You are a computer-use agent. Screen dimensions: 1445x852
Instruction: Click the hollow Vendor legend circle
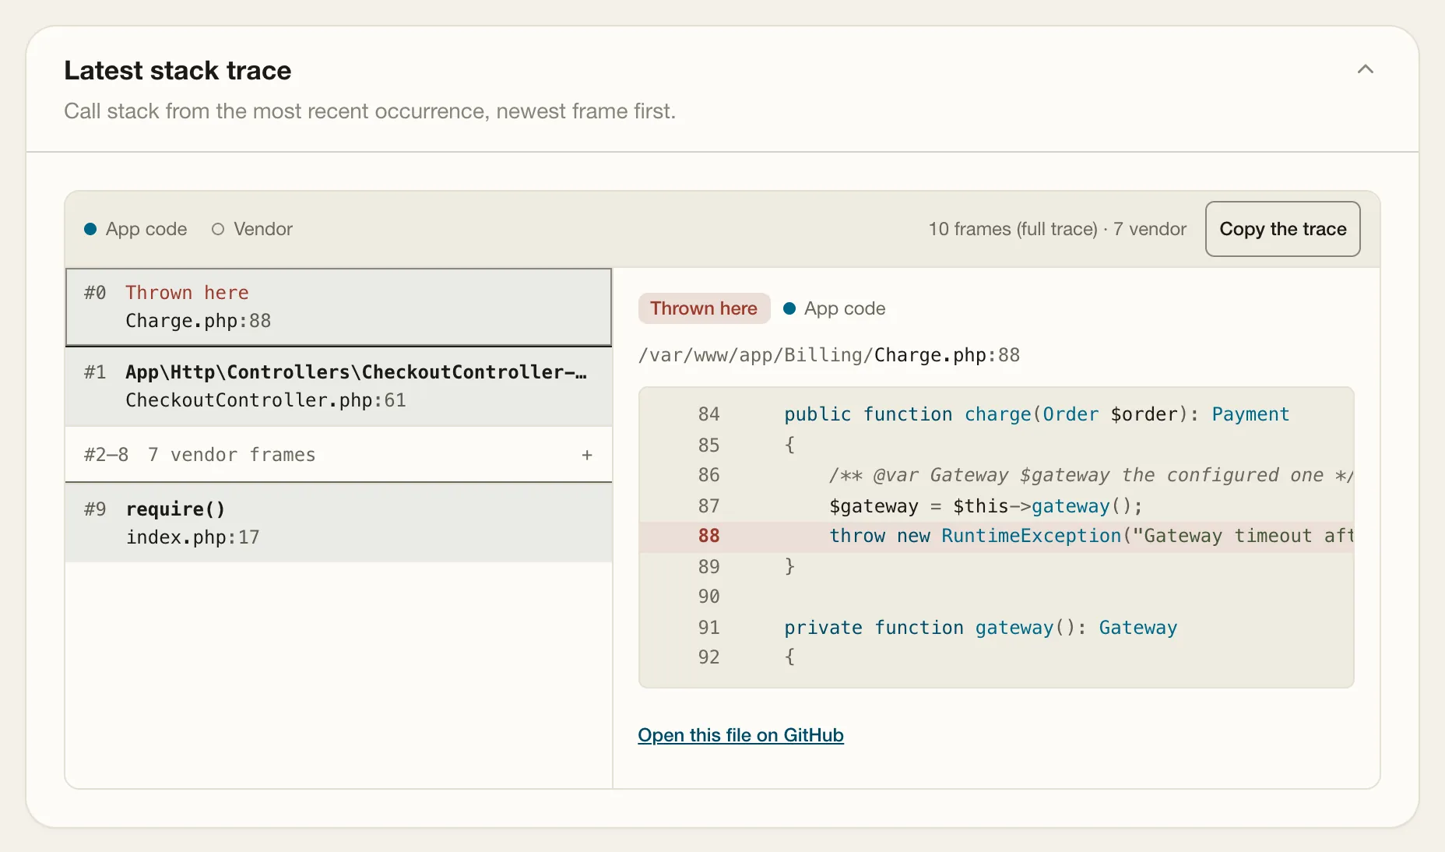click(218, 229)
